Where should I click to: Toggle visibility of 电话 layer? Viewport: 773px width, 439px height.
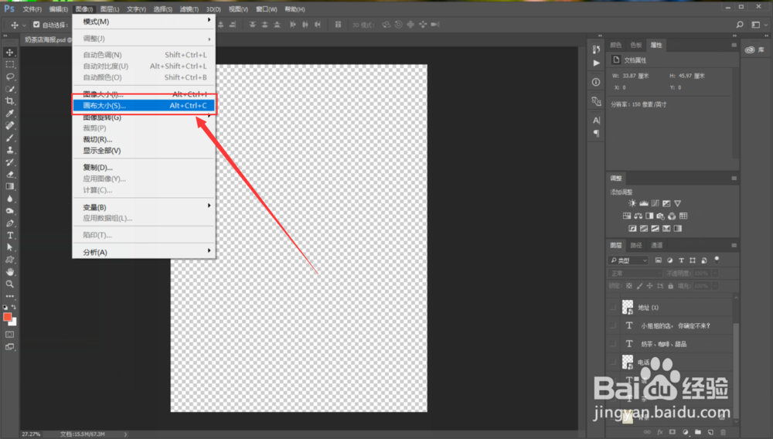613,362
